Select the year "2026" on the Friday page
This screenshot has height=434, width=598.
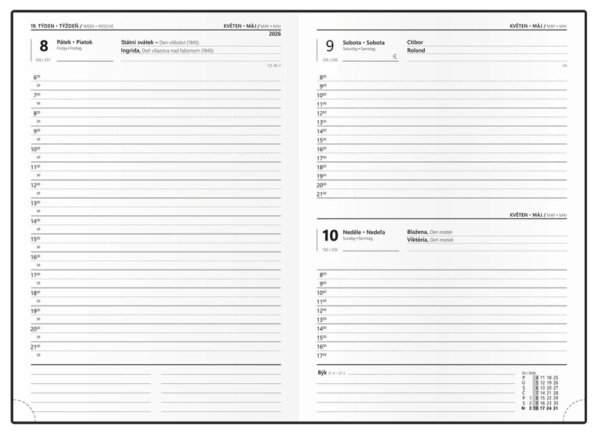274,33
